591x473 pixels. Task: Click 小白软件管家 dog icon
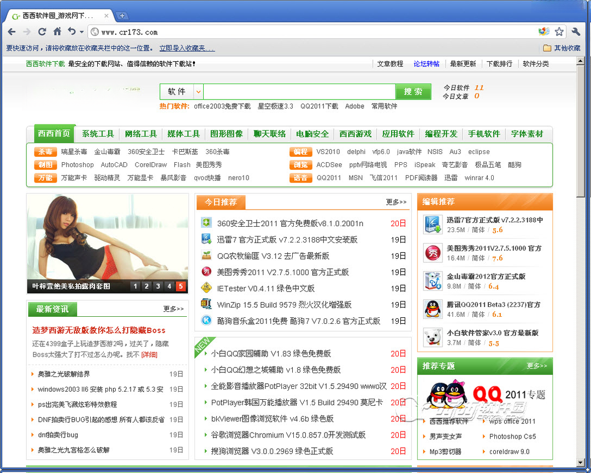pos(432,338)
